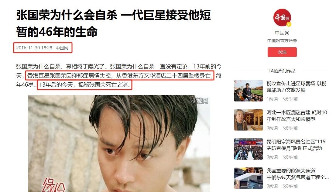Click the 中国网 account name
The height and width of the screenshot is (192, 336).
(282, 33)
